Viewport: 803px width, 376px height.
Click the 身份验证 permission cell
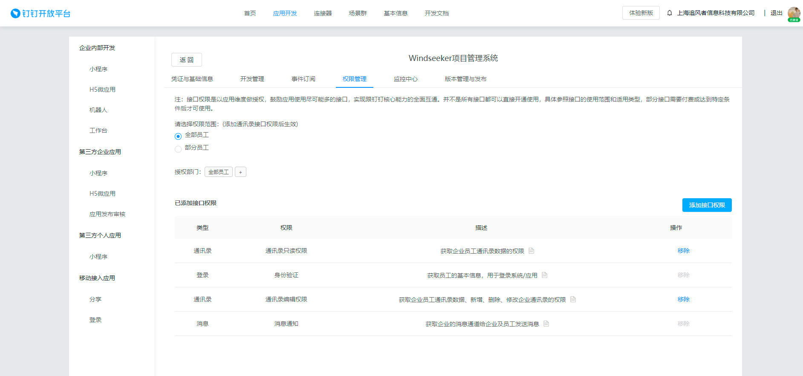tap(286, 275)
